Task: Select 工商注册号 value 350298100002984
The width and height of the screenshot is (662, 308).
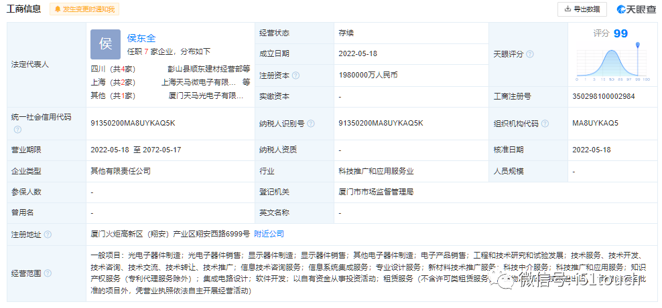Action: tap(603, 96)
